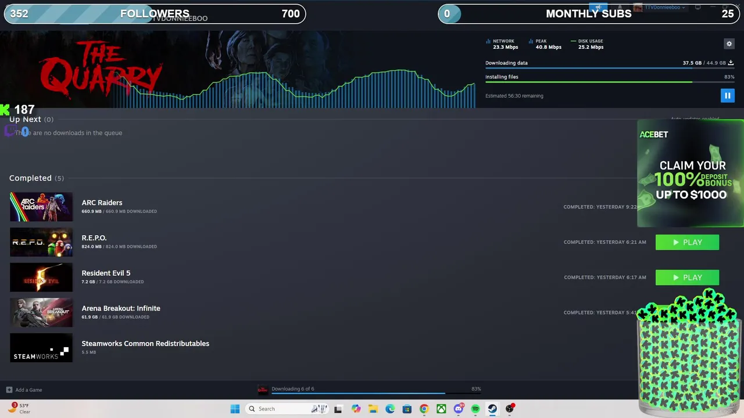Image resolution: width=744 pixels, height=418 pixels.
Task: Open the weather widget showing 53°F
Action: point(19,408)
